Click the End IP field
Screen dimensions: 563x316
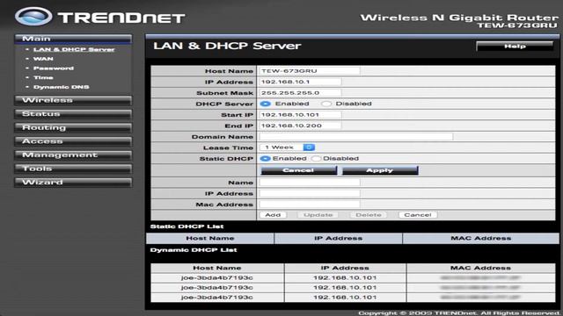pyautogui.click(x=300, y=126)
